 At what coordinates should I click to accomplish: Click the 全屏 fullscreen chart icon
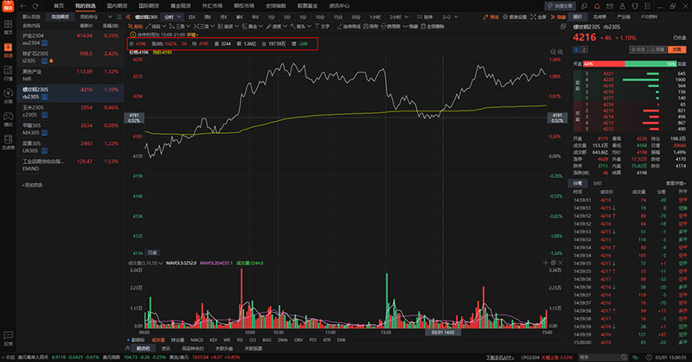click(539, 16)
